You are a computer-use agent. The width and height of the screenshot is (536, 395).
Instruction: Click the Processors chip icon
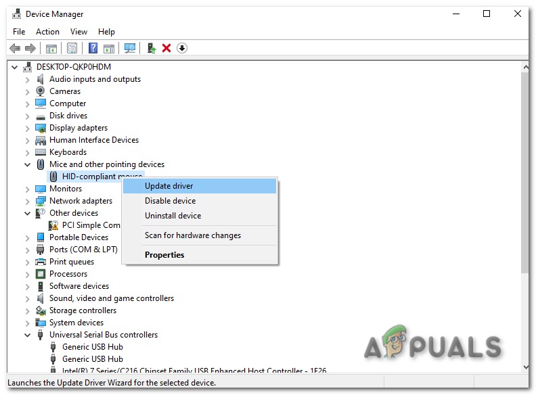tap(41, 274)
